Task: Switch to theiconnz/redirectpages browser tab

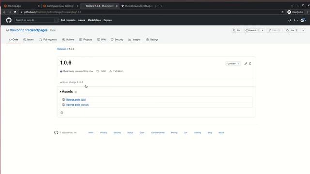Action: (x=139, y=6)
